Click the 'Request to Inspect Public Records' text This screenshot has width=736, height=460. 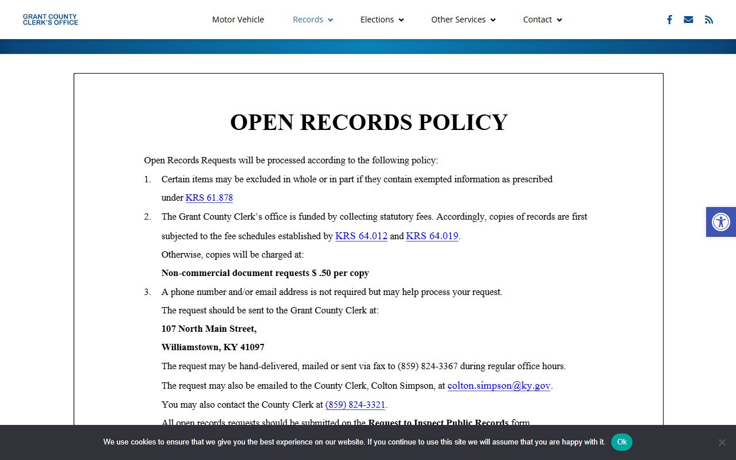438,423
